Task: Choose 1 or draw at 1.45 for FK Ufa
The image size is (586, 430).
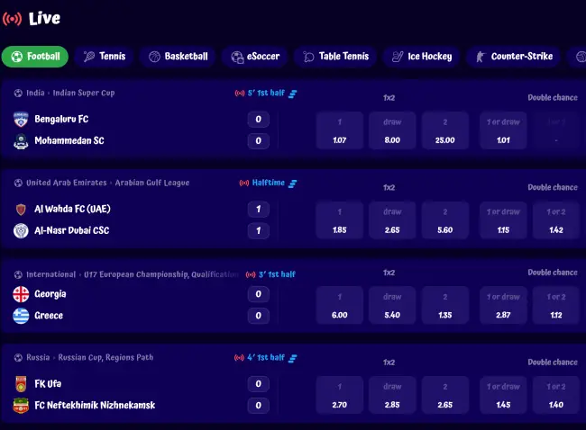Action: click(x=503, y=395)
